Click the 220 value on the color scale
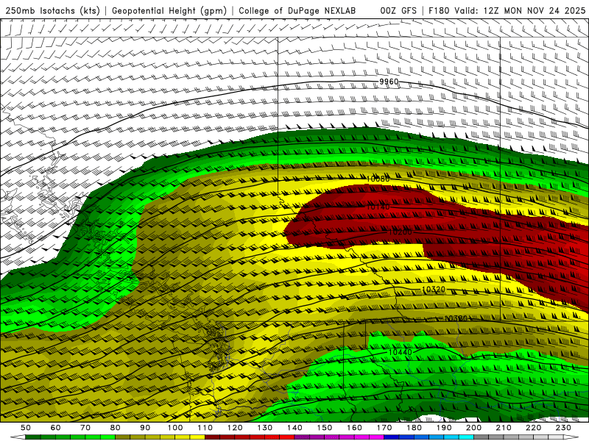Viewport: 589px width, 441px height. click(533, 428)
